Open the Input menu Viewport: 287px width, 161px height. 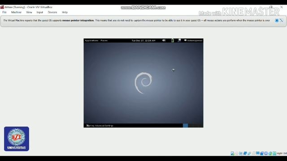click(40, 12)
